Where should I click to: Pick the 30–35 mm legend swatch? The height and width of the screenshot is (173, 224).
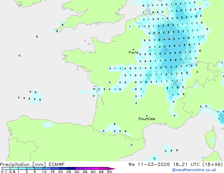(79, 168)
